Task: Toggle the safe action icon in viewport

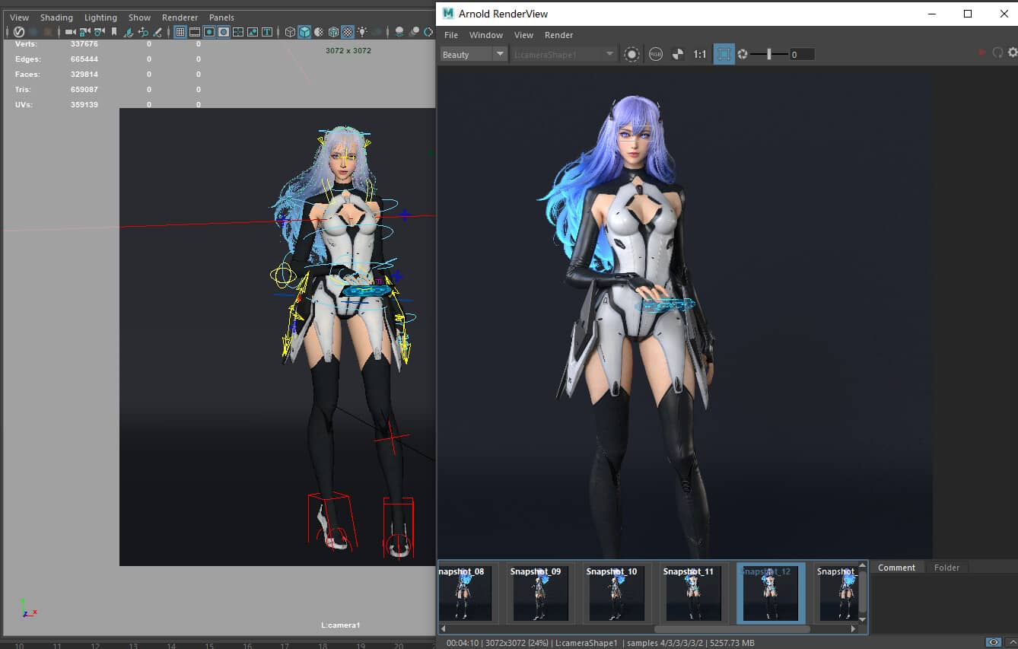Action: [253, 32]
